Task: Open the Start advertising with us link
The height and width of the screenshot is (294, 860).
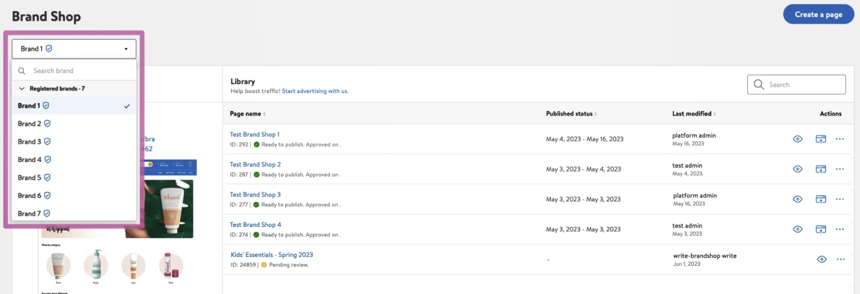Action: 315,91
